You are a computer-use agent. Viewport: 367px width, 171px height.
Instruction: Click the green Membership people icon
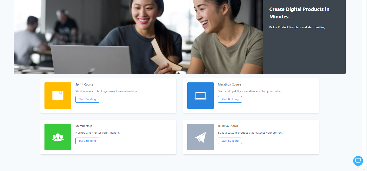tap(58, 137)
